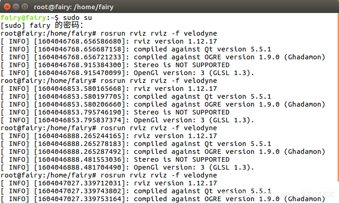
Task: Click the OGRE line stamped 1604046768.656721233
Action: point(163,57)
